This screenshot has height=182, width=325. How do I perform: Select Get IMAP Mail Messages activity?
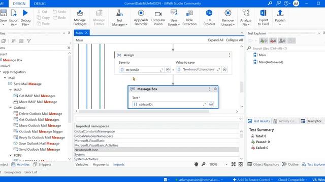coord(35,96)
